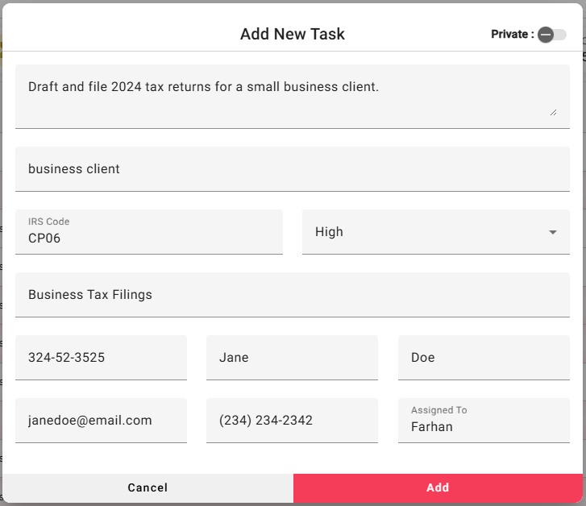Click the small 'Assigned To' floating label
The height and width of the screenshot is (506, 586).
coord(438,410)
